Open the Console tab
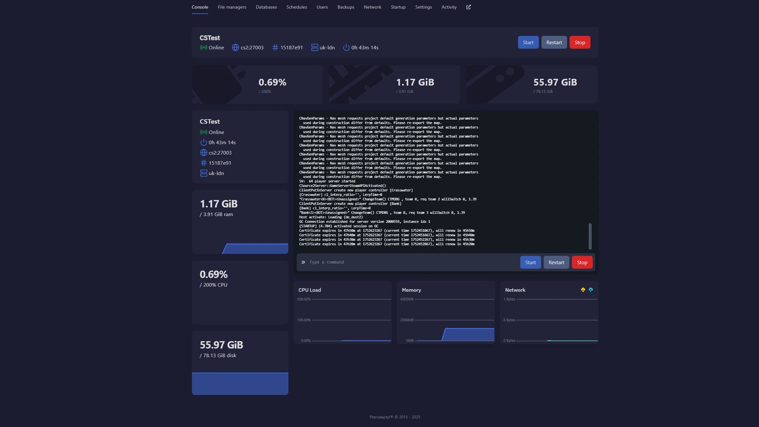 pyautogui.click(x=200, y=7)
